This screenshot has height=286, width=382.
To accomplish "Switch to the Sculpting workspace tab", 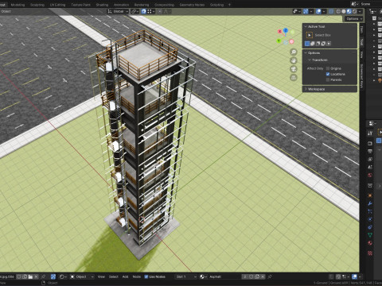I will 37,5.
